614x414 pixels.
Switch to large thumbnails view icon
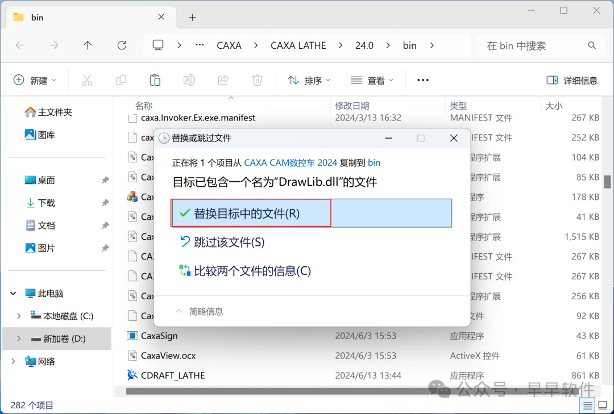[603, 405]
